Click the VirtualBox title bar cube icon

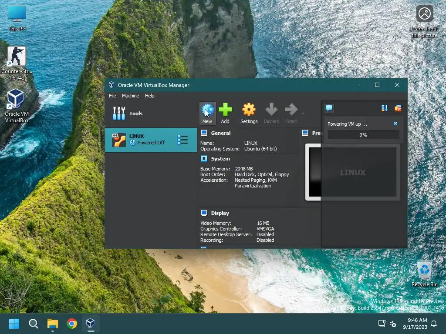tap(111, 85)
